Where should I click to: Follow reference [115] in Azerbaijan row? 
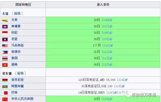pyautogui.click(x=118, y=86)
